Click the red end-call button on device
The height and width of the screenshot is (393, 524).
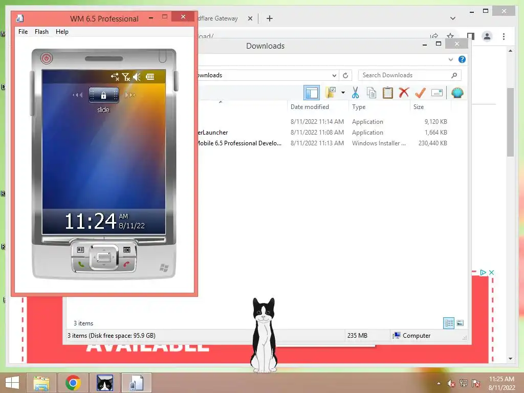[x=126, y=265]
